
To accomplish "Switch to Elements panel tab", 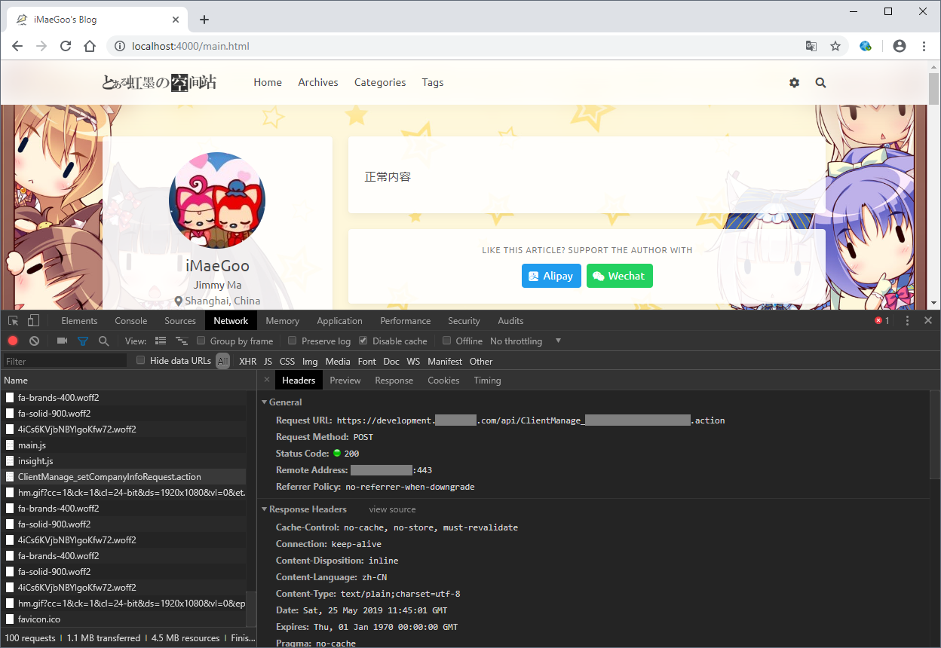I will (79, 320).
